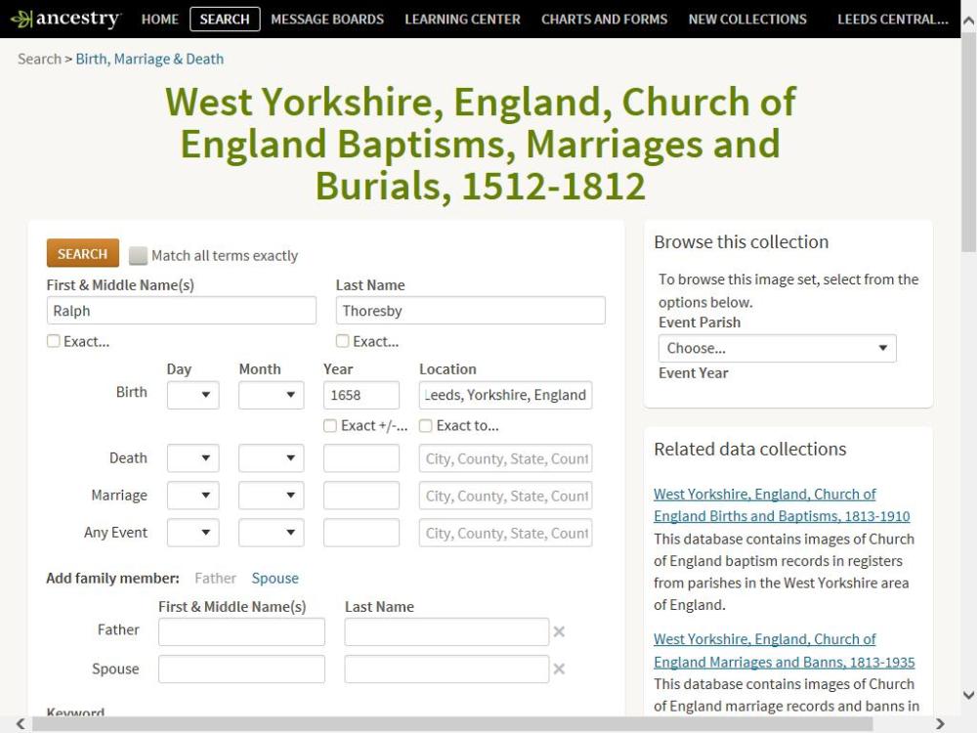The image size is (977, 733).
Task: Click the orange SEARCH button
Action: (x=82, y=253)
